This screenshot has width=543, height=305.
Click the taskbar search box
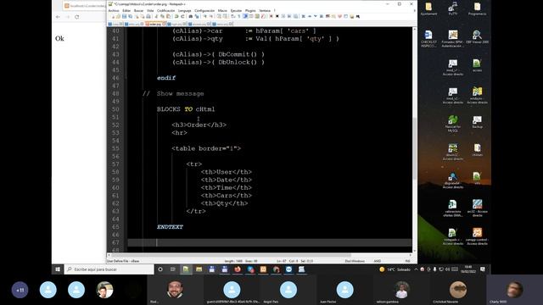point(109,269)
